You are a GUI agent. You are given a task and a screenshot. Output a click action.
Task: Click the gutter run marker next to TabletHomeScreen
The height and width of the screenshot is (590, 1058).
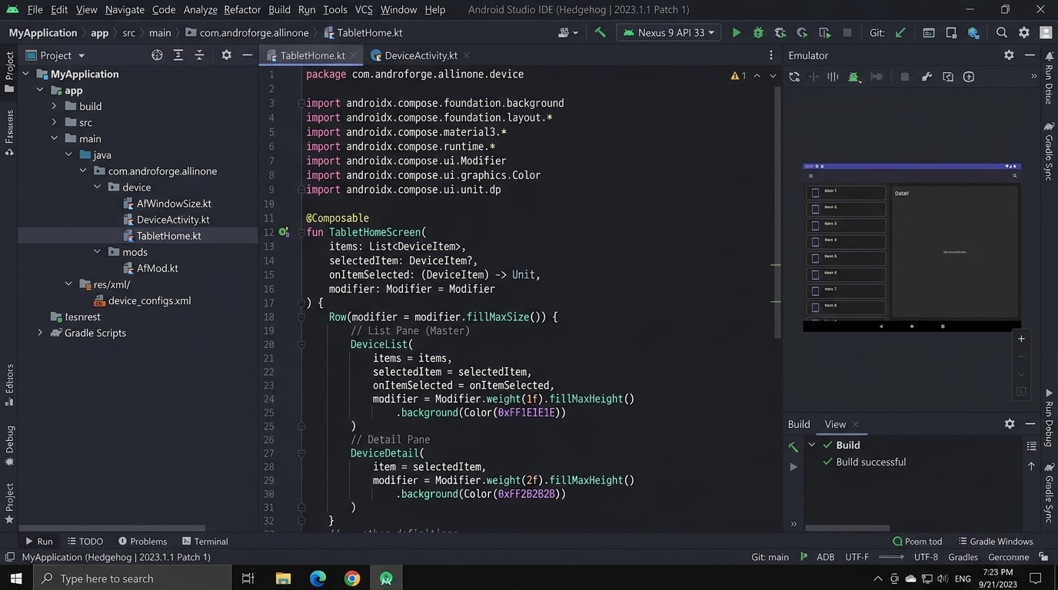tap(284, 232)
